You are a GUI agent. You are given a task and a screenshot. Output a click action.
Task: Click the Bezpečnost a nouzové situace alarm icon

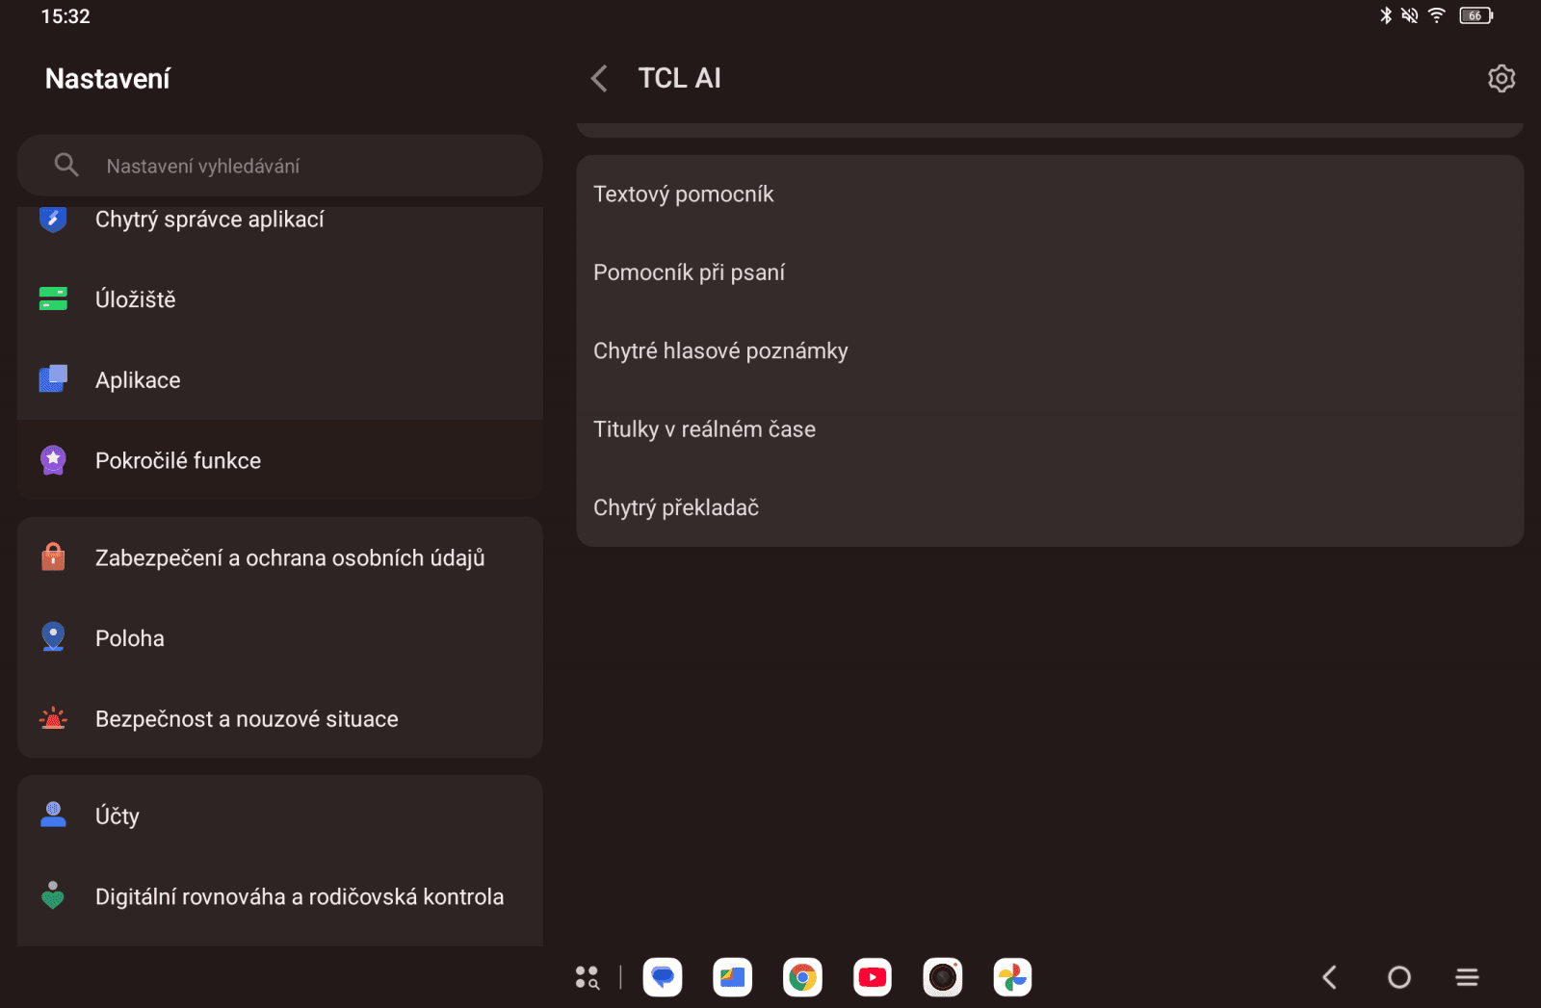point(53,717)
